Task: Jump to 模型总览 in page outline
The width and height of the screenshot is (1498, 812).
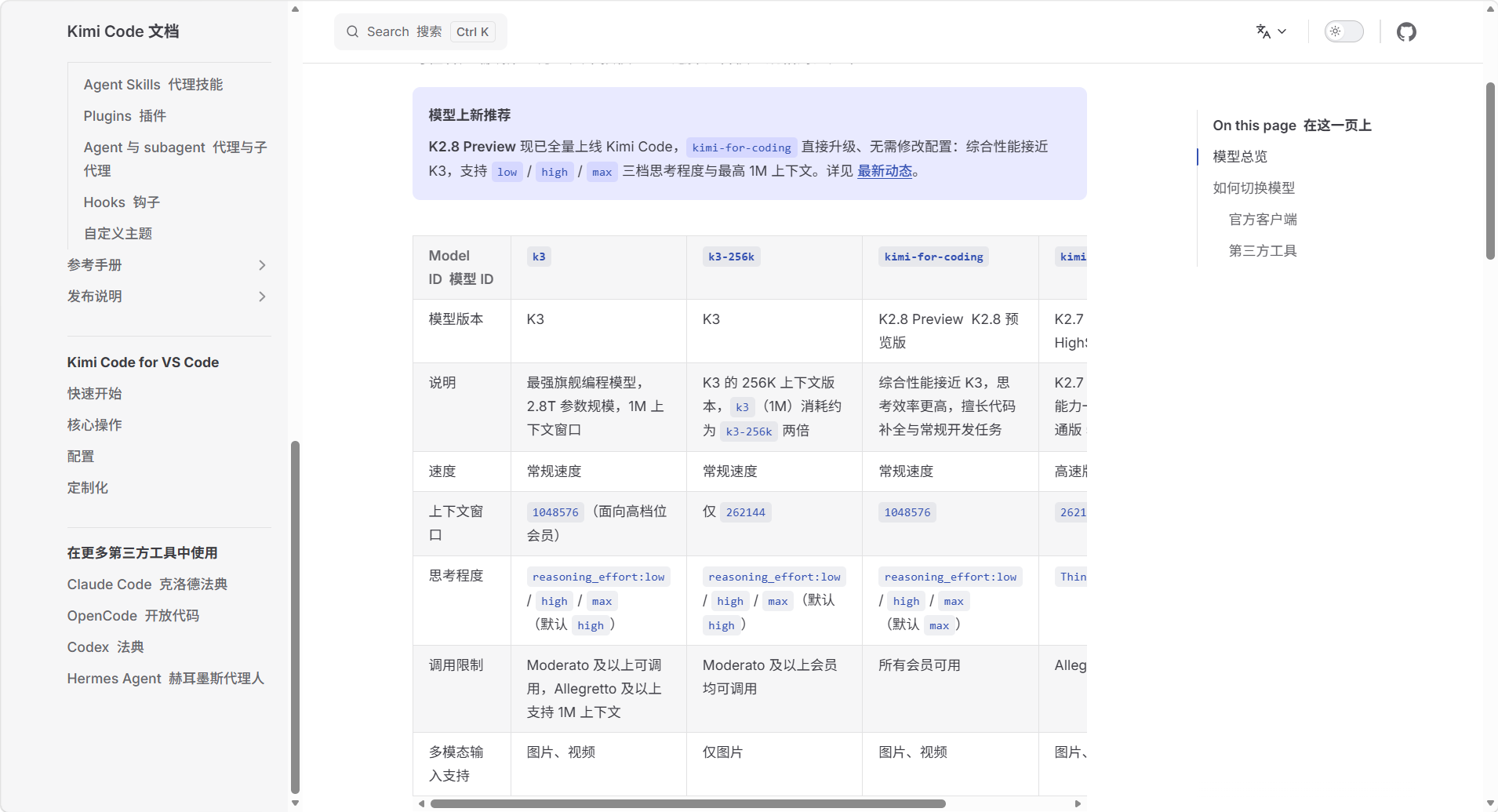Action: click(x=1240, y=157)
